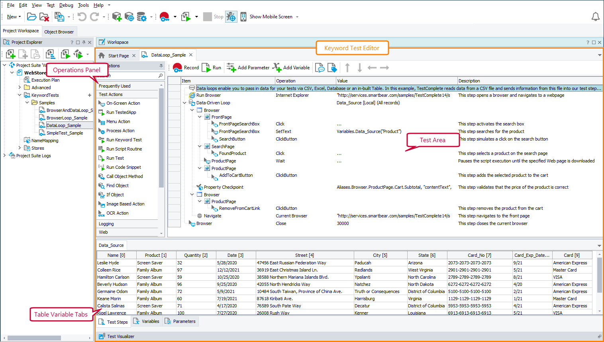Click Run to execute the keyword test
The height and width of the screenshot is (342, 604).
[x=211, y=67]
